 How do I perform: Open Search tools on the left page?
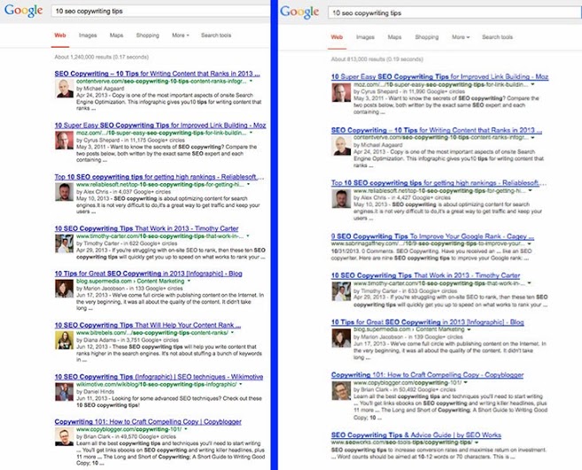pos(215,35)
